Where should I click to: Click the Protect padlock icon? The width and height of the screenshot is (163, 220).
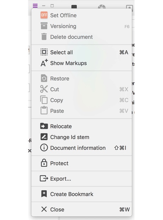click(x=44, y=163)
